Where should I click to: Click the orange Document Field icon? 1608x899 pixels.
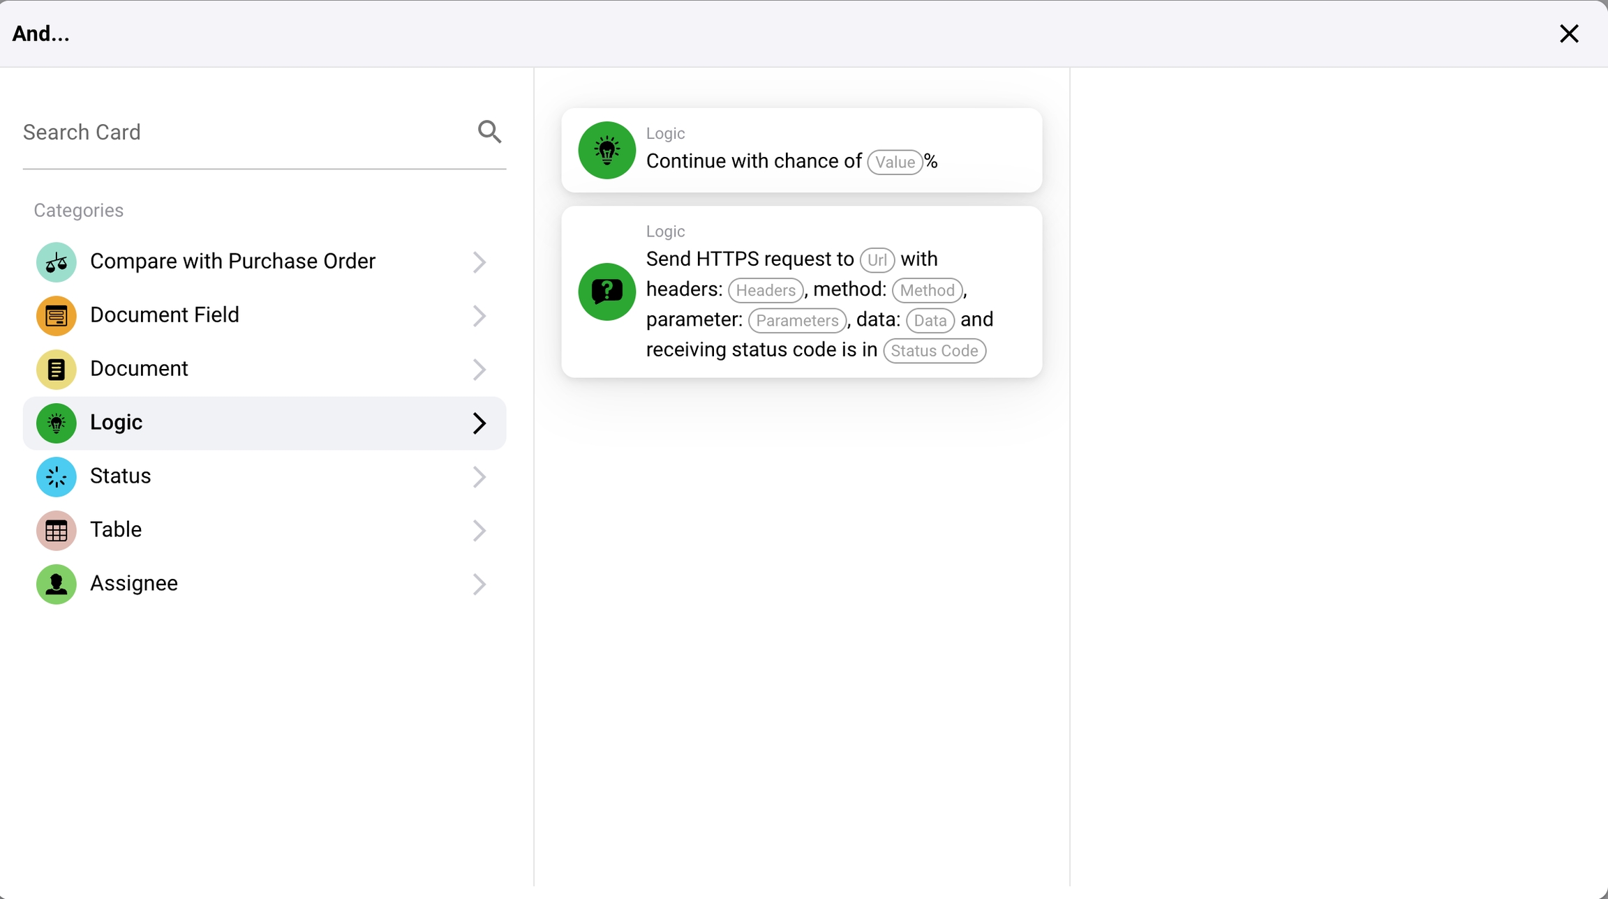pyautogui.click(x=56, y=316)
